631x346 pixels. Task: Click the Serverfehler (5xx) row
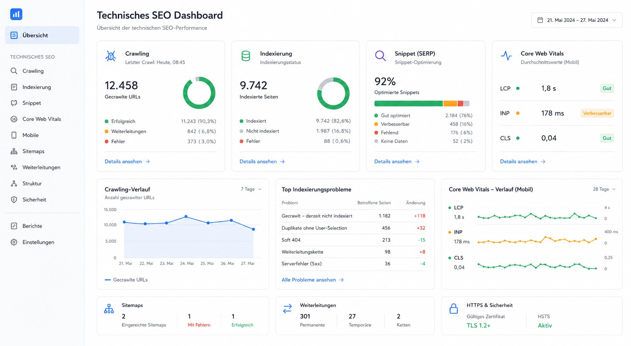point(353,264)
